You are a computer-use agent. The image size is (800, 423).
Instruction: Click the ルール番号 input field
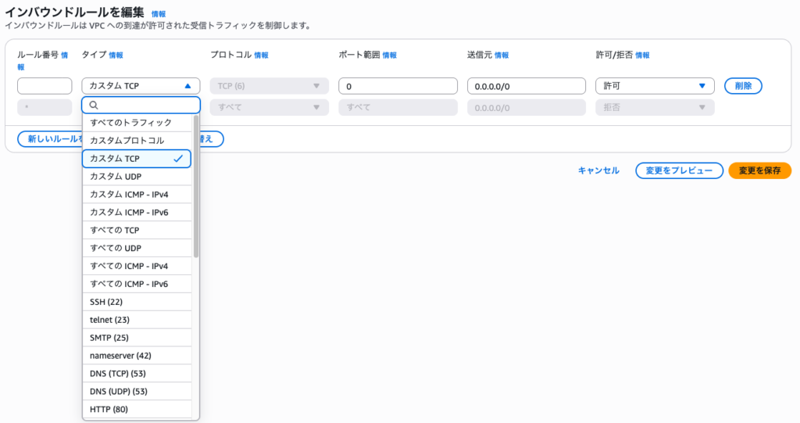[x=45, y=86]
